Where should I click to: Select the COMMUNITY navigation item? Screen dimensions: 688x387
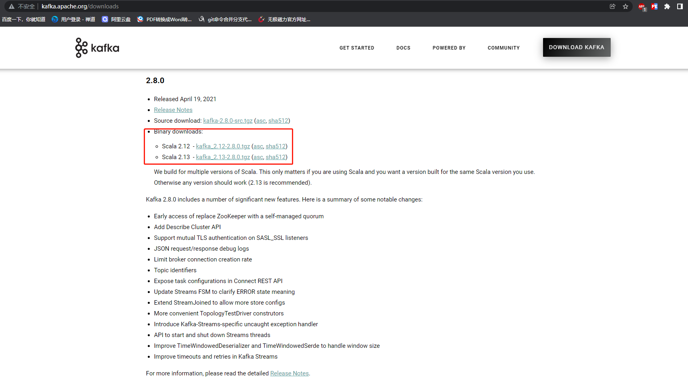tap(504, 48)
